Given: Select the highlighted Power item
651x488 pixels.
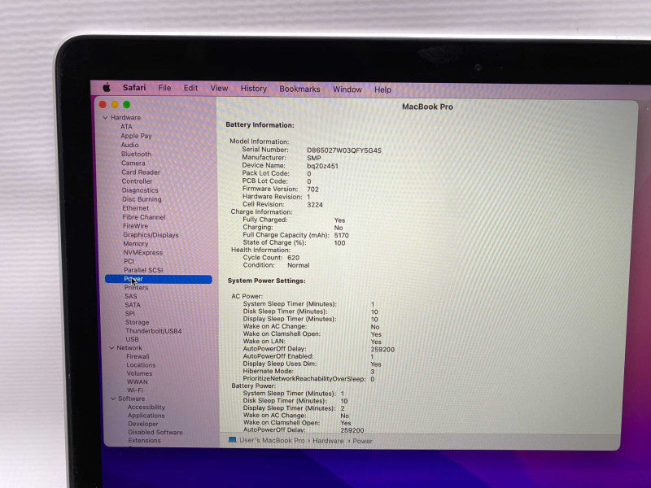Looking at the screenshot, I should (x=158, y=279).
